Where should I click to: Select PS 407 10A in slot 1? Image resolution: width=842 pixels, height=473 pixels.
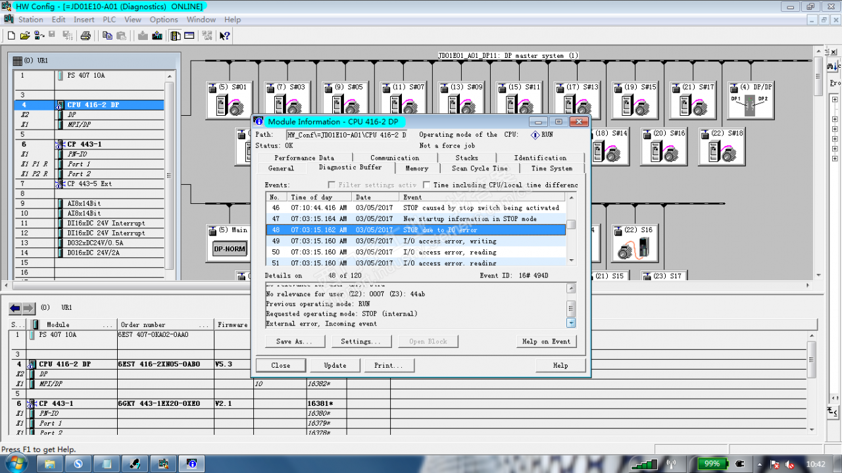(86, 76)
